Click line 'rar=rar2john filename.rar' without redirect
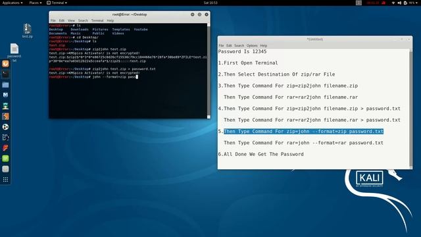421x237 pixels. [x=291, y=97]
